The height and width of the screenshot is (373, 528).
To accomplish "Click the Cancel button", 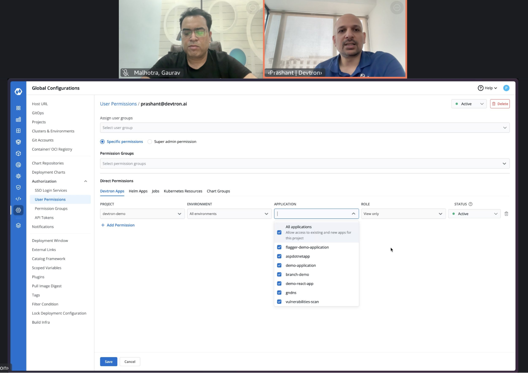I will click(130, 362).
